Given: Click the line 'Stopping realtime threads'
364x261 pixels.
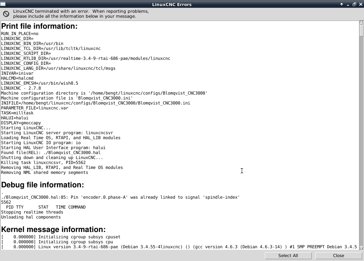Looking at the screenshot, I should click(x=32, y=212).
